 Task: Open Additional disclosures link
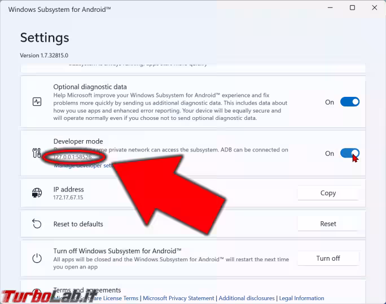(x=247, y=298)
